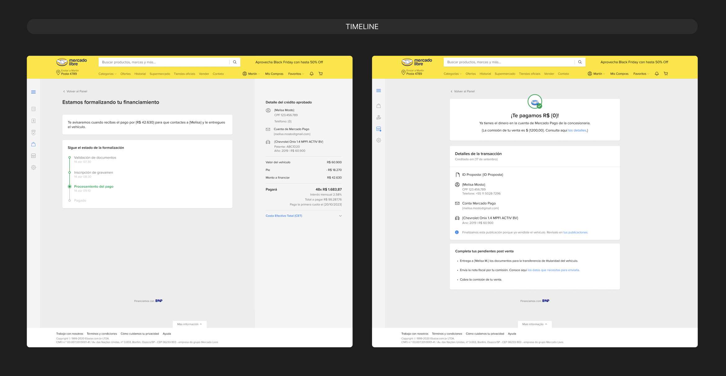Click Ofertas in left screen nav
Image resolution: width=726 pixels, height=376 pixels.
click(x=125, y=74)
